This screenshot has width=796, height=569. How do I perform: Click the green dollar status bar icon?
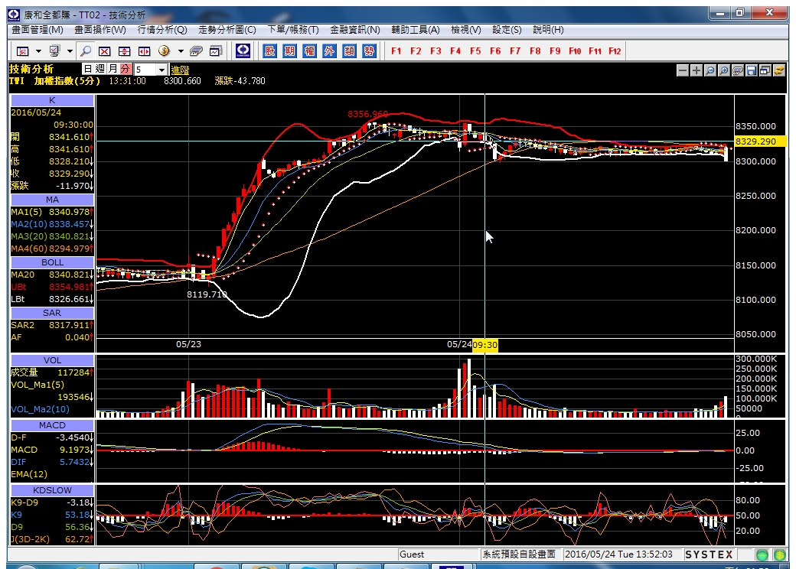coord(780,554)
